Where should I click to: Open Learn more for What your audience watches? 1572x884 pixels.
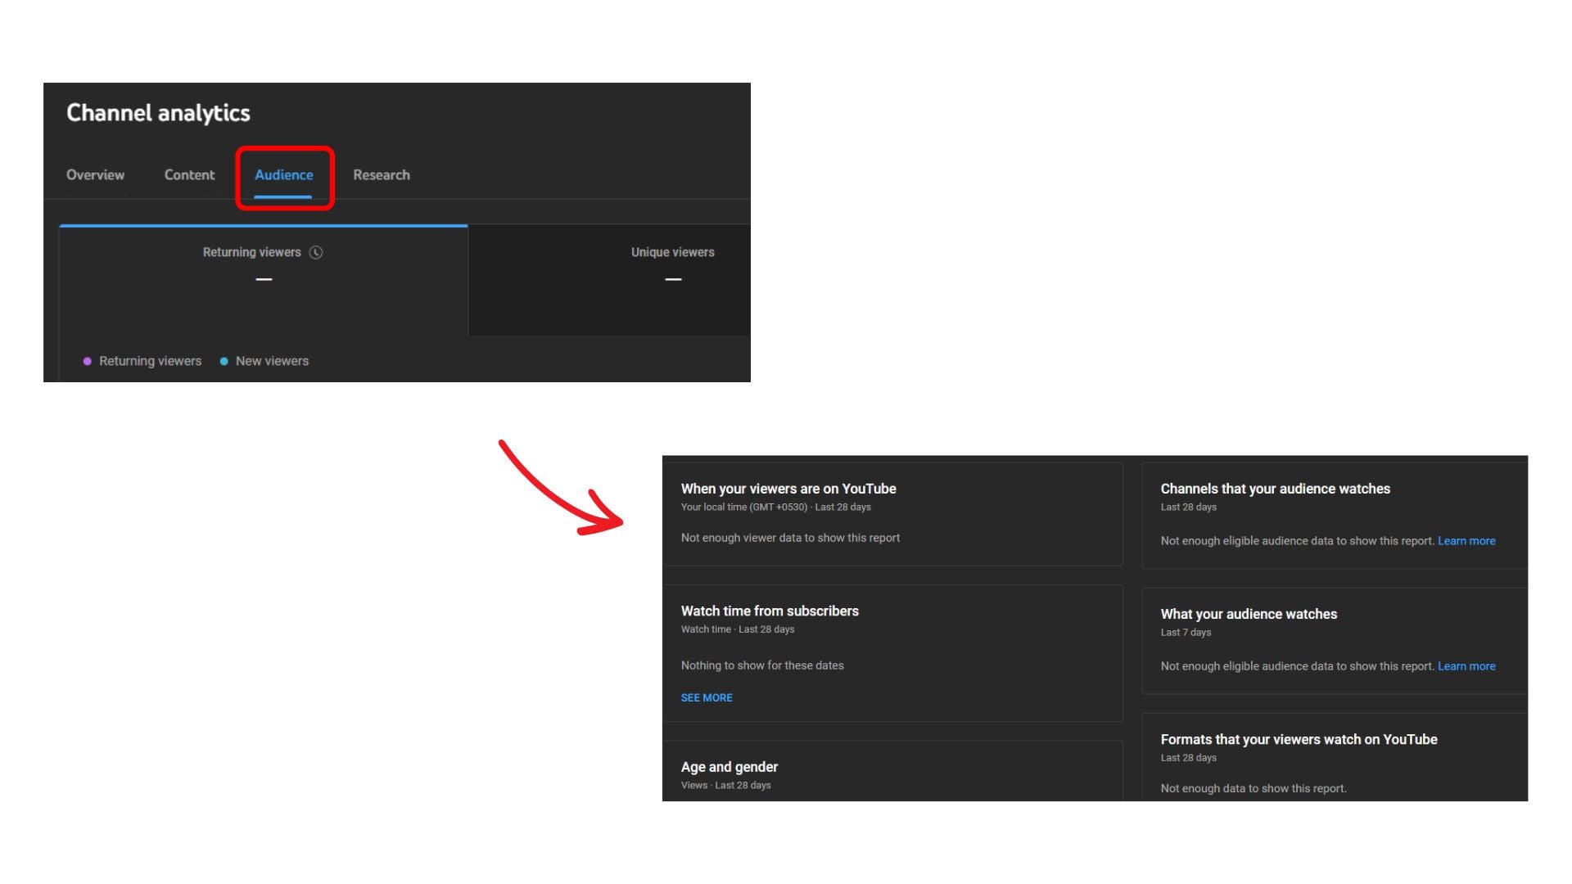1466,665
